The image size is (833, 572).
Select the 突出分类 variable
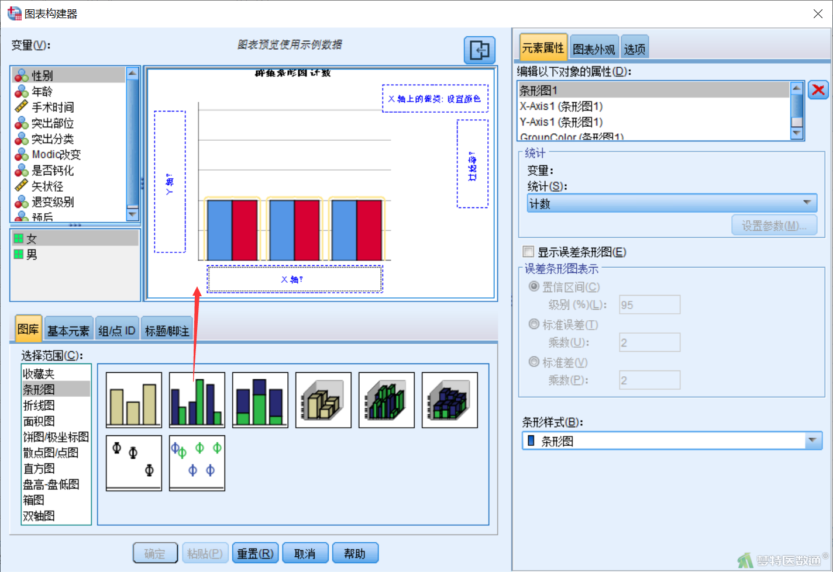tap(68, 138)
